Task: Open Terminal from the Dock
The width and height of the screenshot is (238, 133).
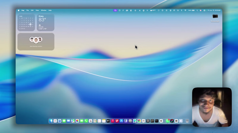Action: [x=157, y=121]
